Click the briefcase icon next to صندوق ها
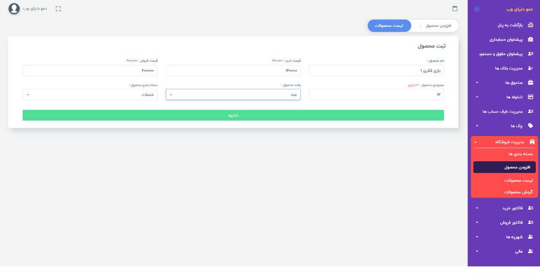The image size is (540, 278). [530, 82]
